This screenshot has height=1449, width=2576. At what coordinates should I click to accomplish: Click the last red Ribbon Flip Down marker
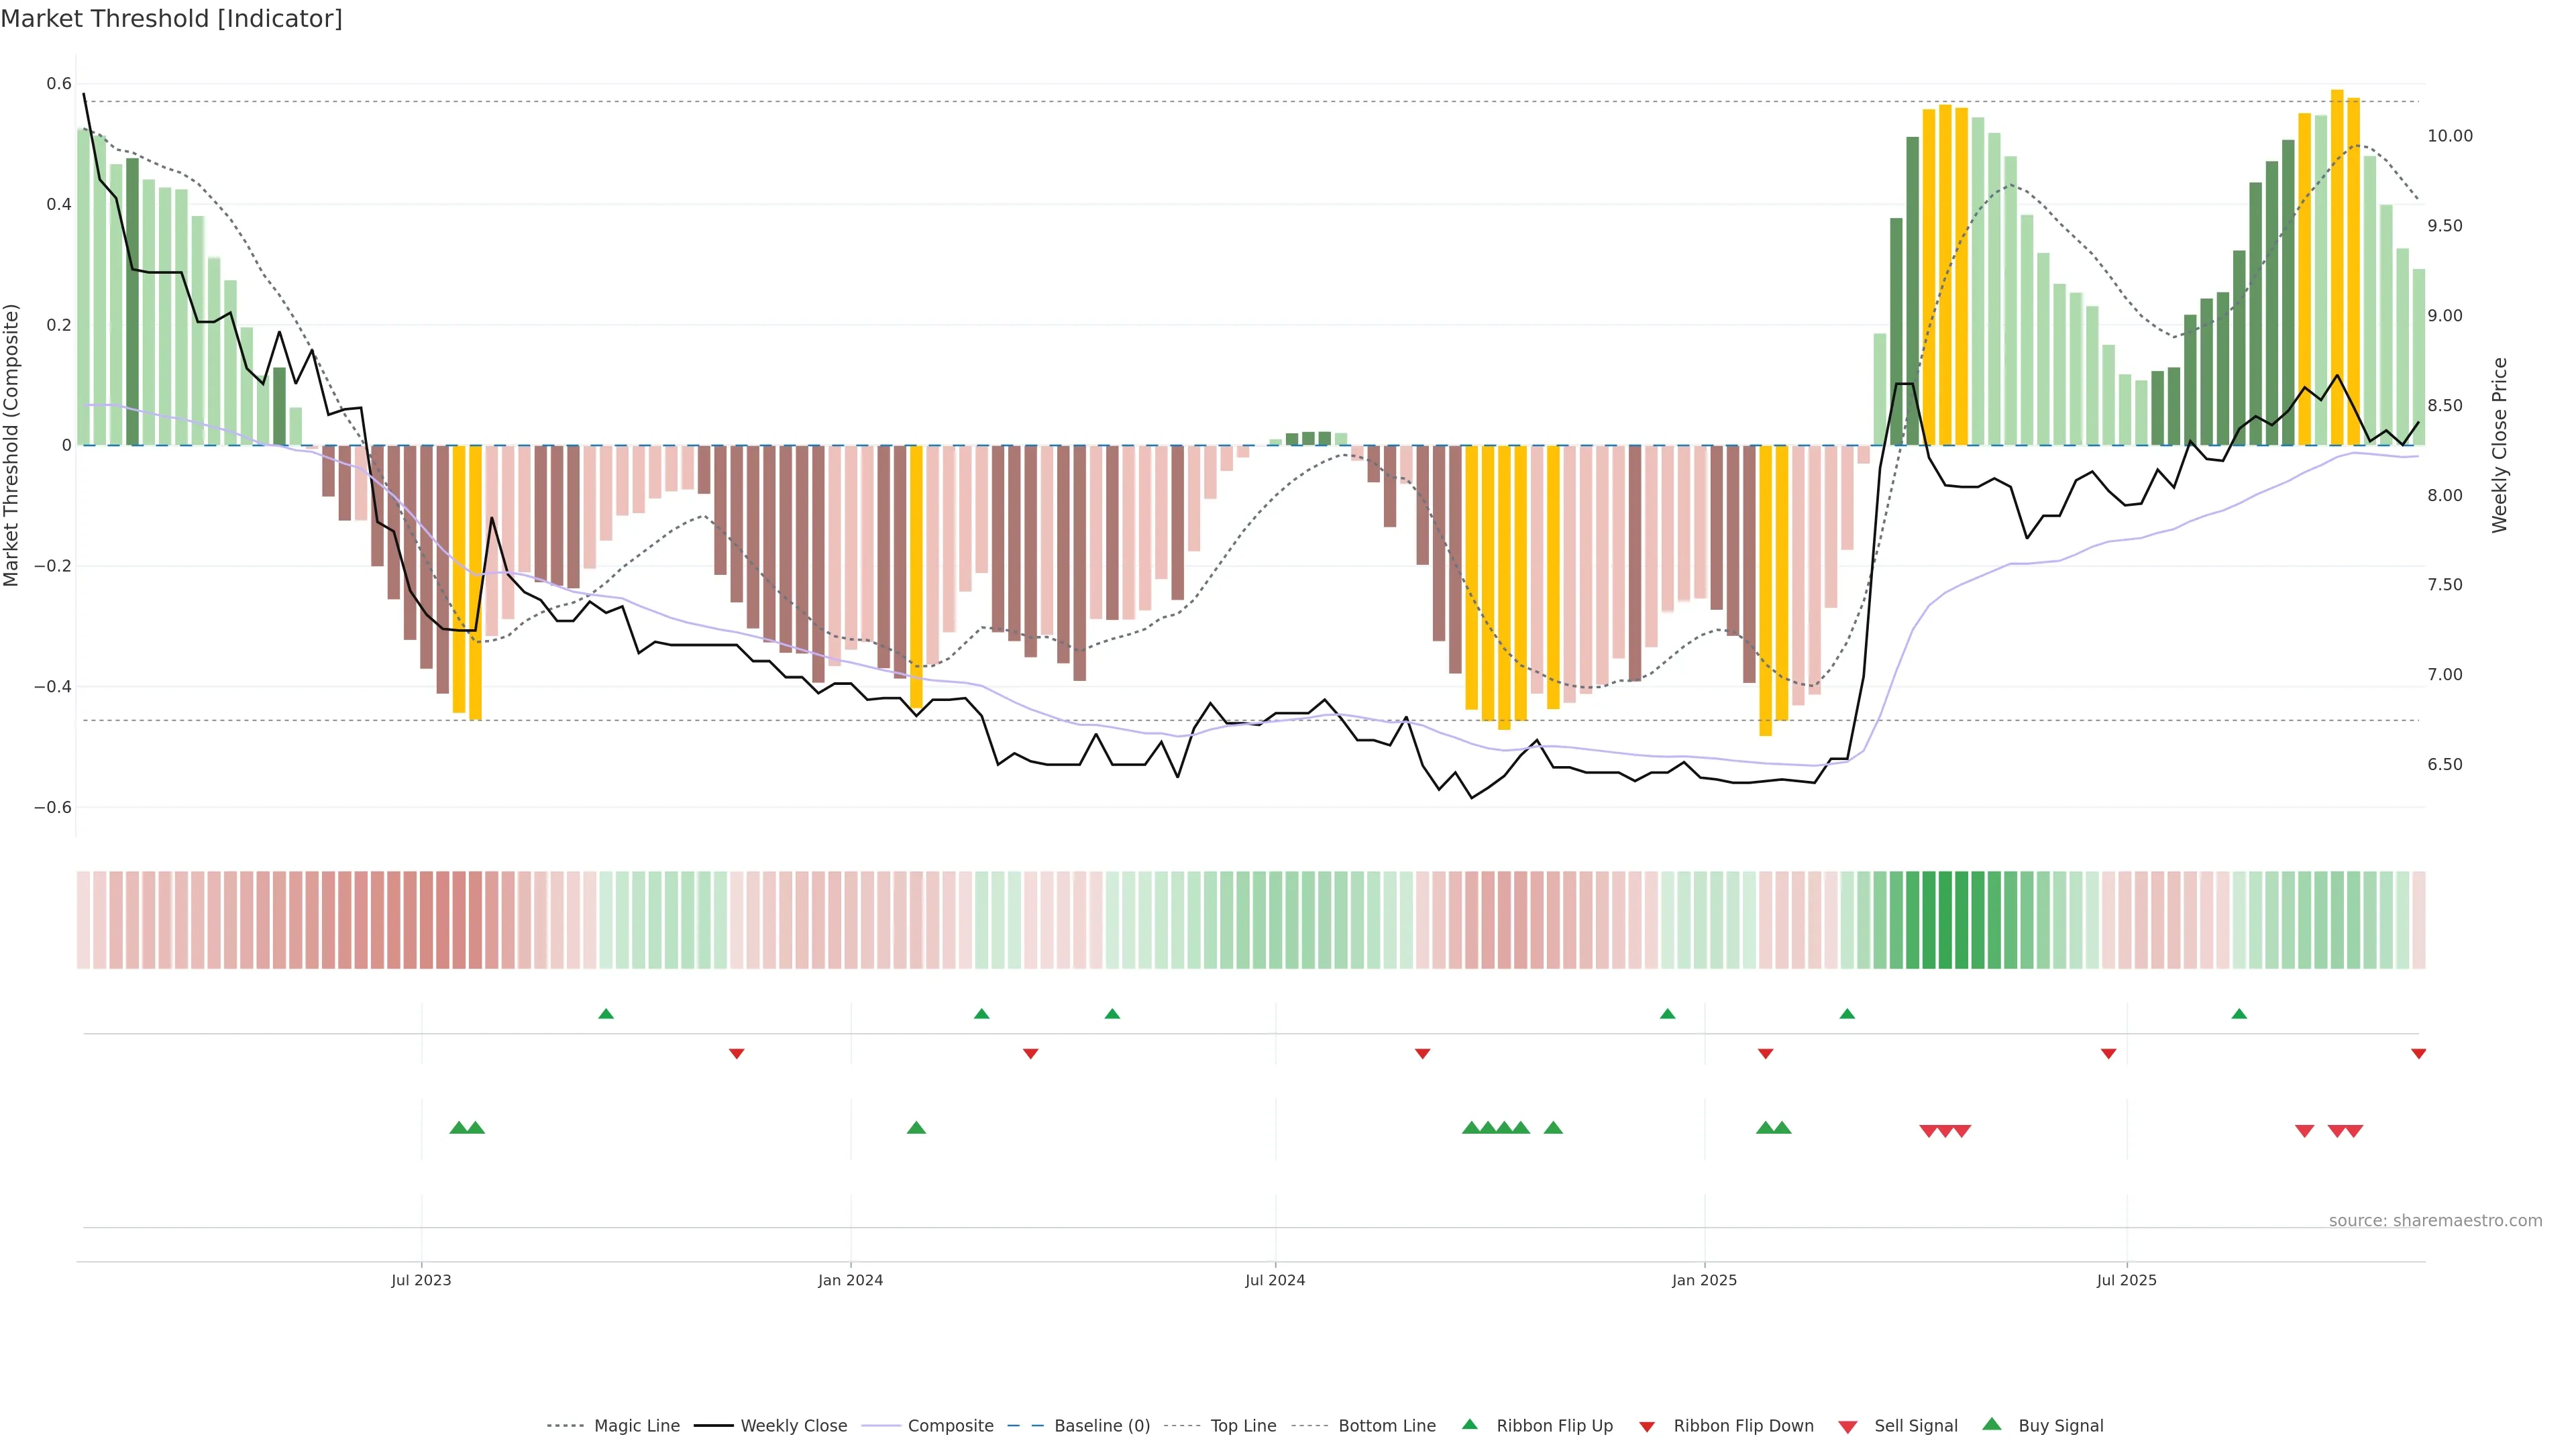tap(2418, 1054)
